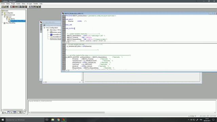217x122 pixels.
Task: Click the Find next toolbar icon
Action: pyautogui.click(x=40, y=6)
